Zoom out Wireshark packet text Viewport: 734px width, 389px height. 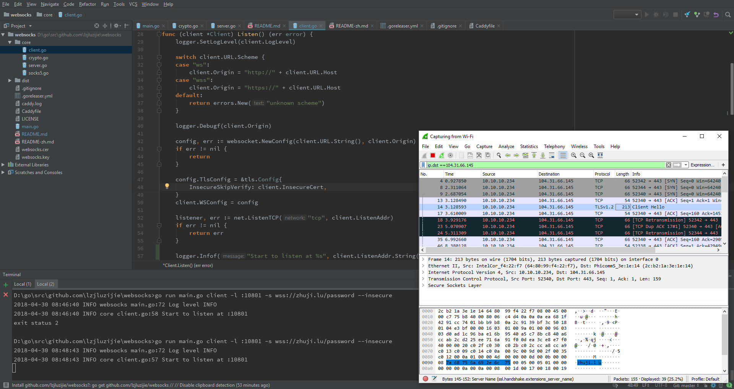[x=583, y=155]
